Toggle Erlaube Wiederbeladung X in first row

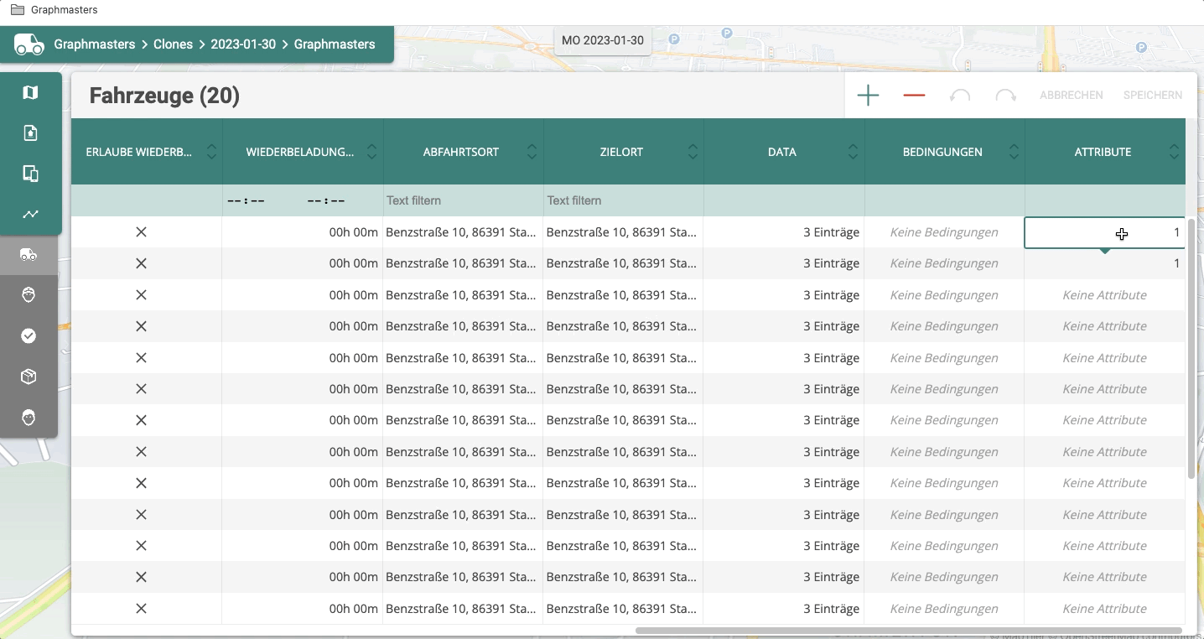click(x=141, y=231)
